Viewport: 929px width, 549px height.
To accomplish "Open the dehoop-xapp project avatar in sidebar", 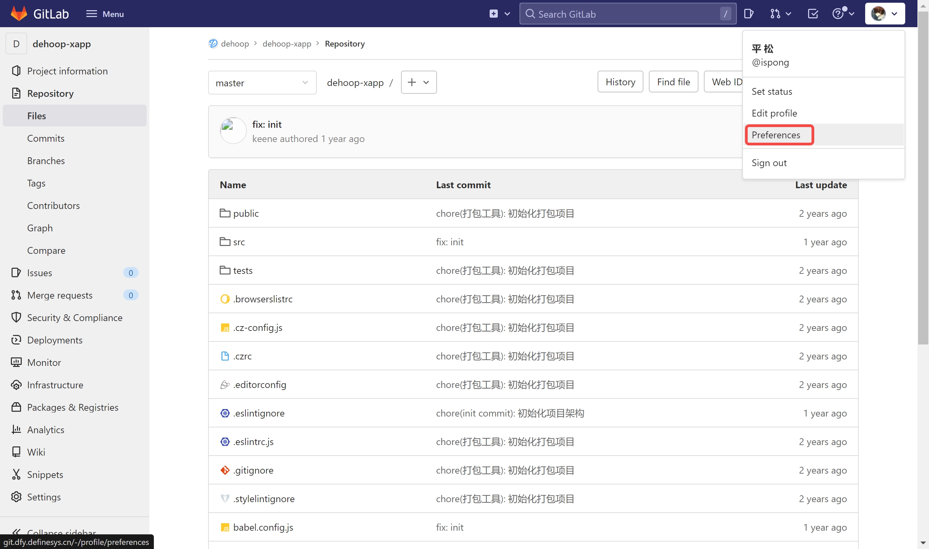I will point(16,43).
